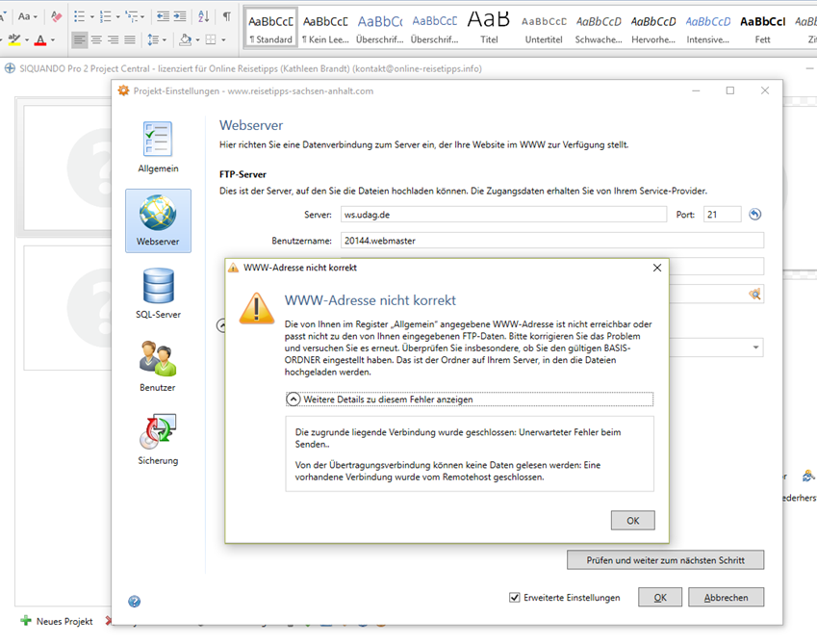Click the sort A-Z icon
817x644 pixels.
(x=203, y=16)
